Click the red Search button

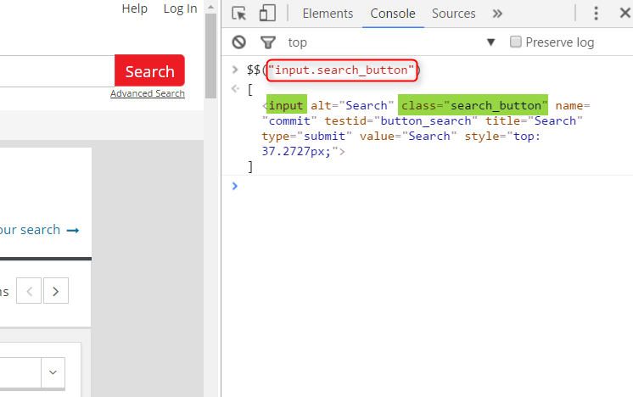(150, 70)
